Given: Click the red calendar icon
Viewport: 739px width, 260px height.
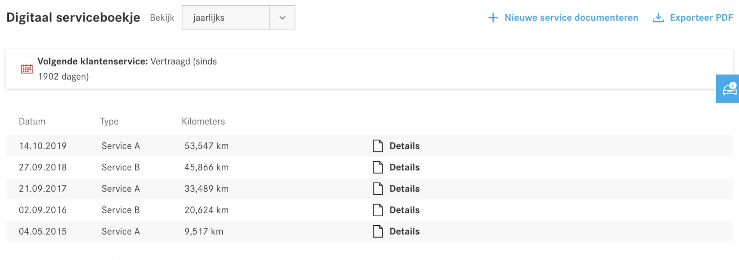Looking at the screenshot, I should 27,69.
